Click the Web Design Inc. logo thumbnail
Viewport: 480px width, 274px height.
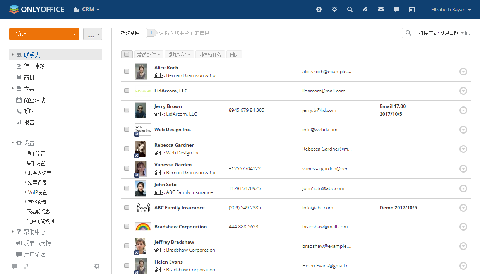tap(143, 129)
